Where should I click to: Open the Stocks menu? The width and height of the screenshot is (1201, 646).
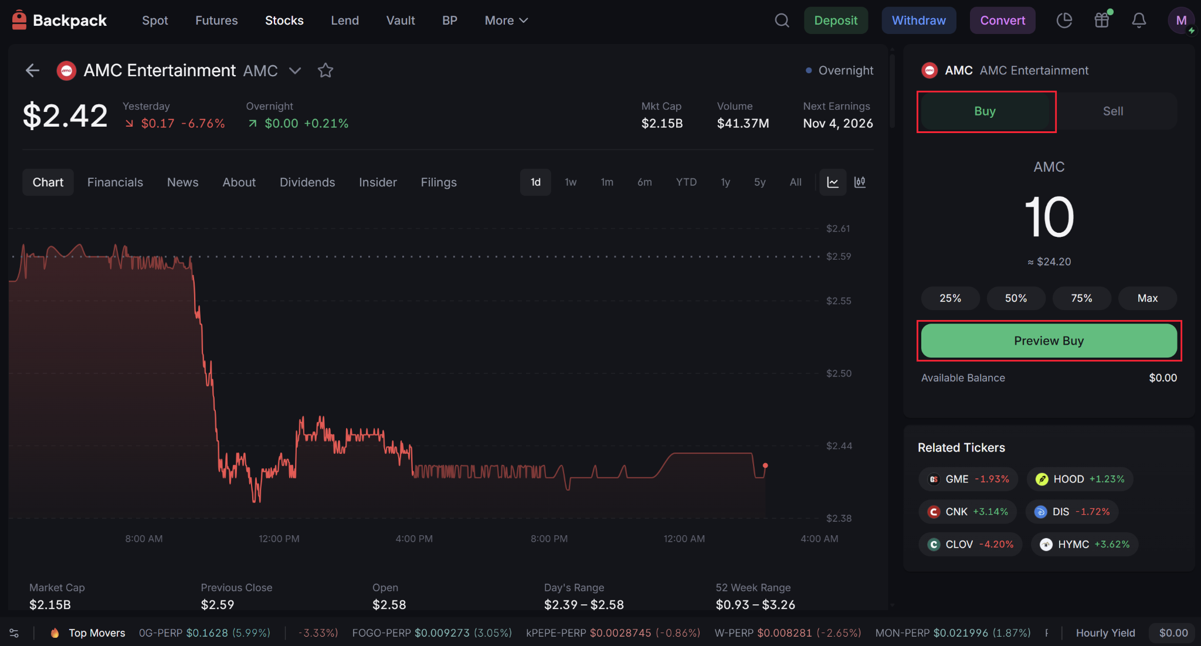tap(284, 21)
